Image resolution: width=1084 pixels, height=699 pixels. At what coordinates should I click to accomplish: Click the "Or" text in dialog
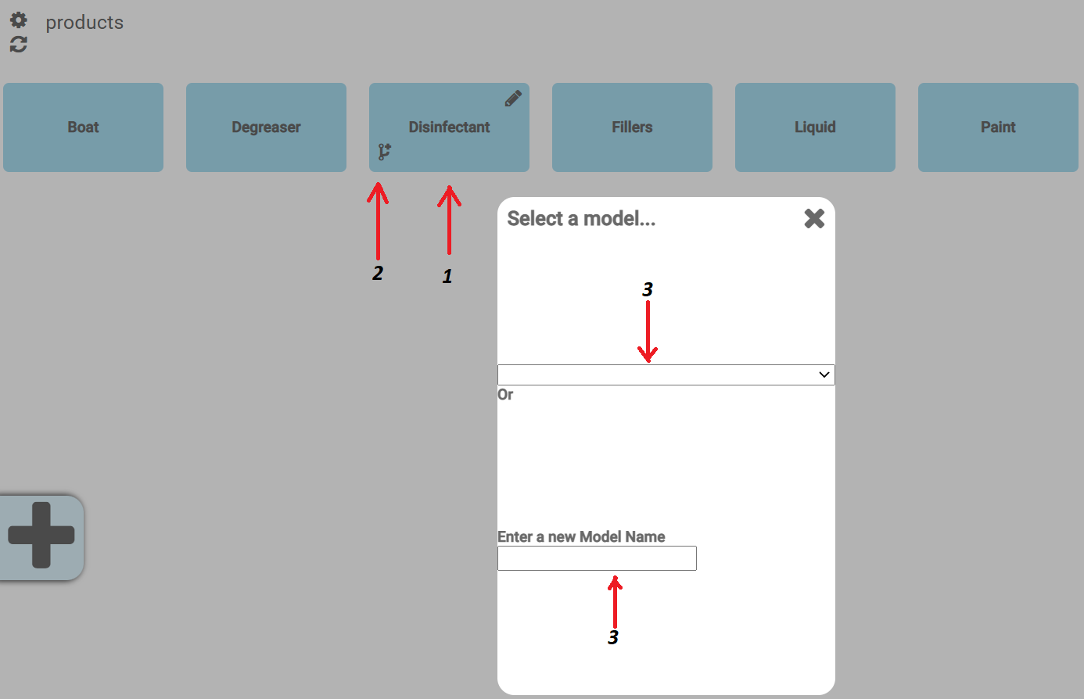click(x=505, y=395)
